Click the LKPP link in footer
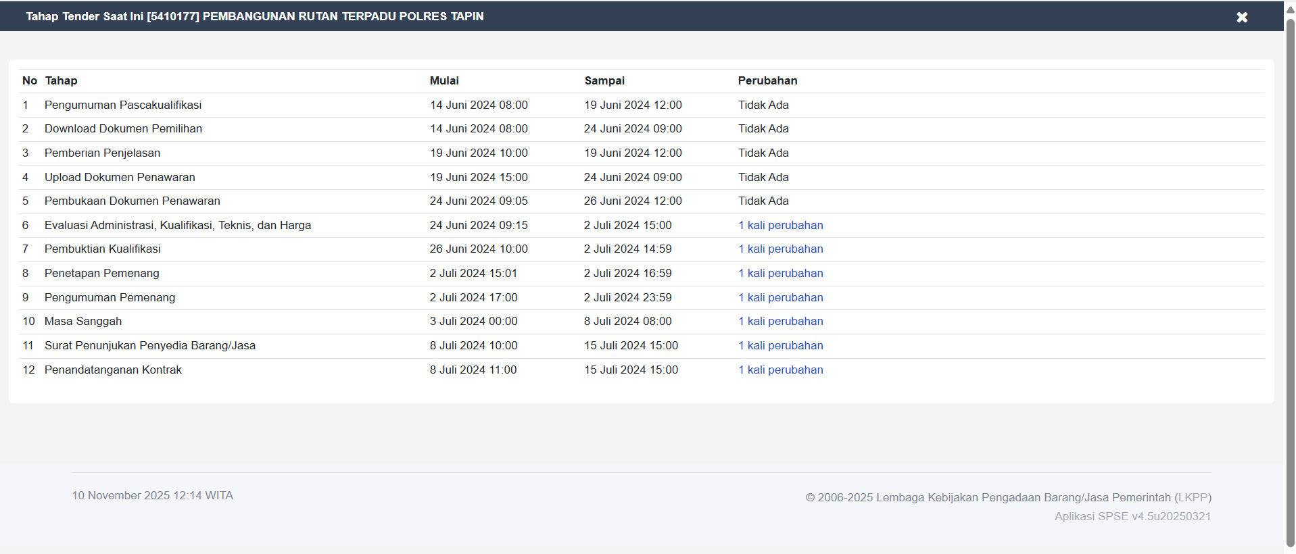 pyautogui.click(x=1193, y=498)
